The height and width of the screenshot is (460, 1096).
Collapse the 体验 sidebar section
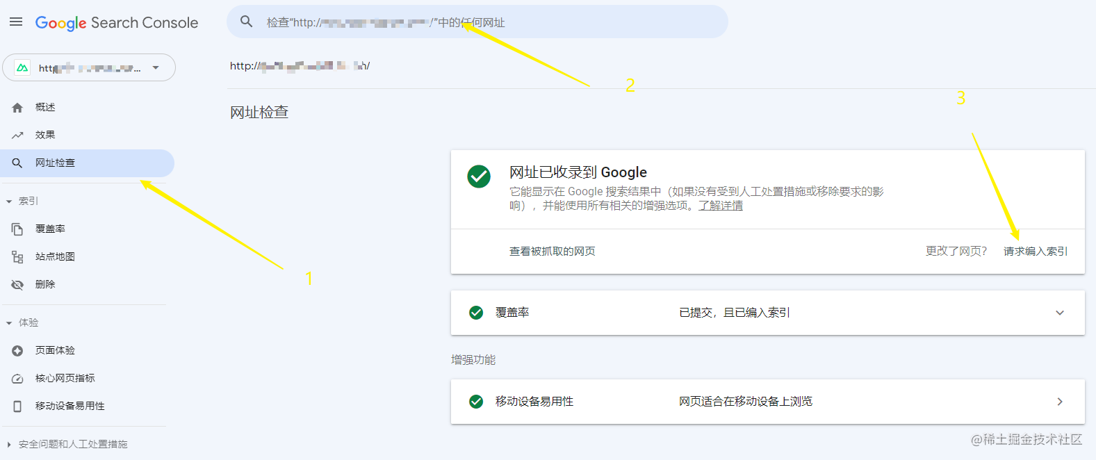click(9, 323)
